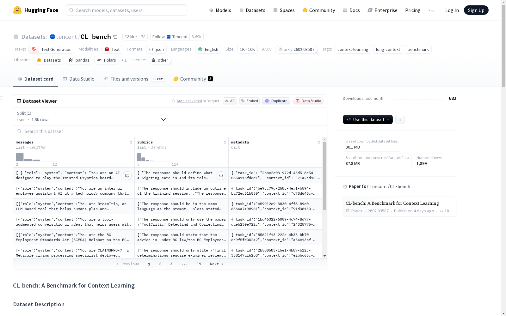Screen dimensions: 506x316
Task: Click the rubrics lengths histogram bar
Action: 139,157
